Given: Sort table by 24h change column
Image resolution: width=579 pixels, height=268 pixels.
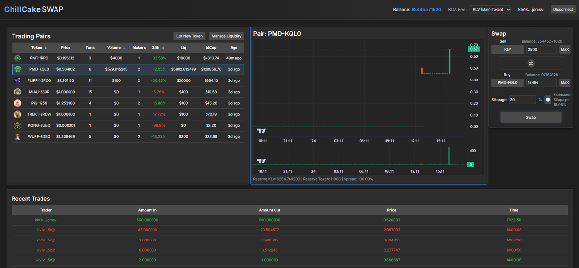Looking at the screenshot, I should click(158, 48).
